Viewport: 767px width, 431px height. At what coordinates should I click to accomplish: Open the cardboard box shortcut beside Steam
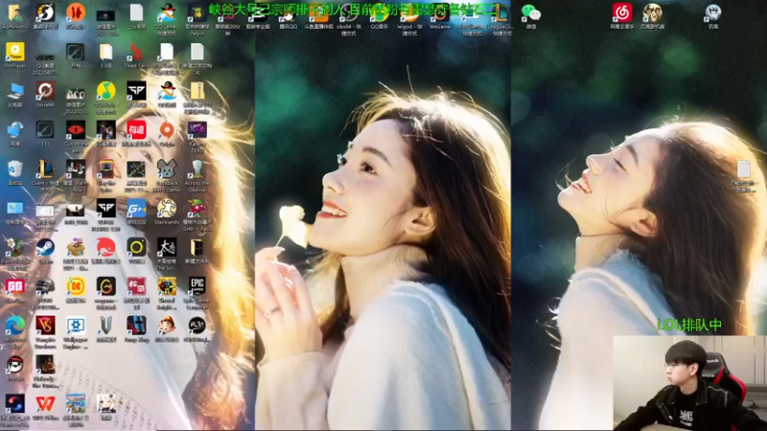[76, 248]
